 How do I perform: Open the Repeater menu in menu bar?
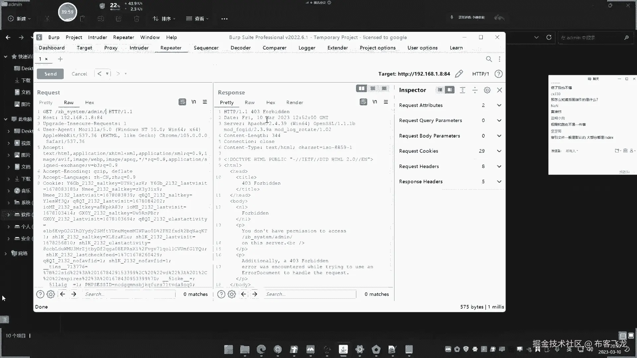[123, 37]
